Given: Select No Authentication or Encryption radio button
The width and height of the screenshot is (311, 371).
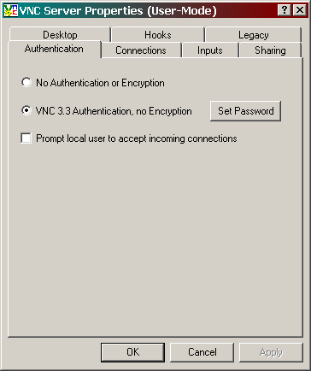Looking at the screenshot, I should pyautogui.click(x=26, y=82).
